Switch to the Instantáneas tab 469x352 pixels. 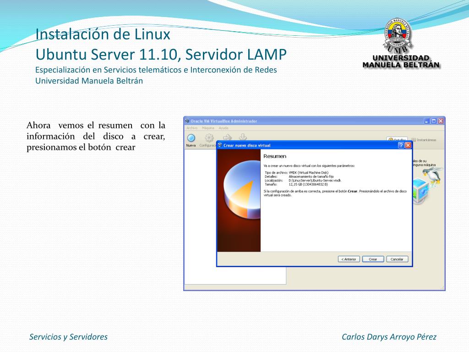[424, 140]
